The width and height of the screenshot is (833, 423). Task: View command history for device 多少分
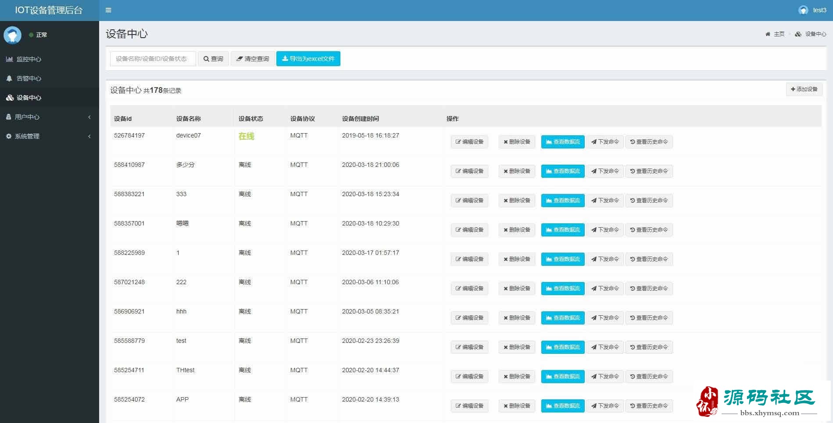click(x=649, y=171)
